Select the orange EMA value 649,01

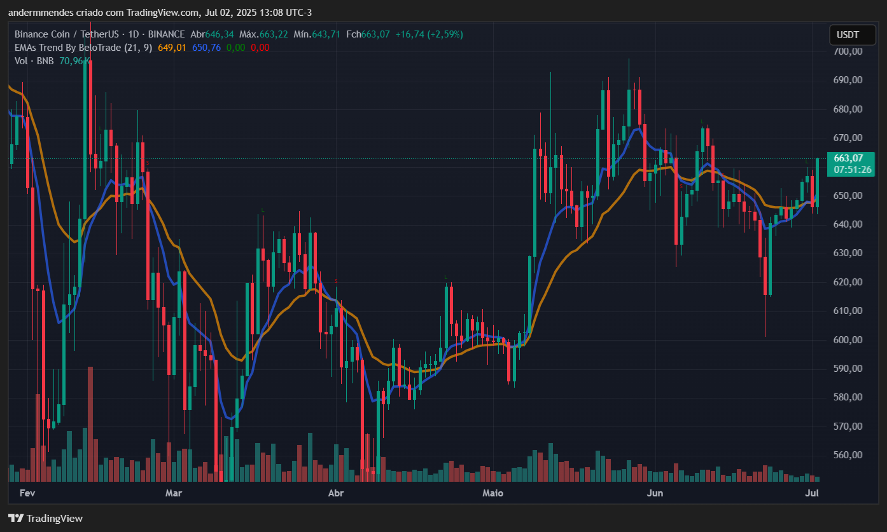click(x=172, y=47)
